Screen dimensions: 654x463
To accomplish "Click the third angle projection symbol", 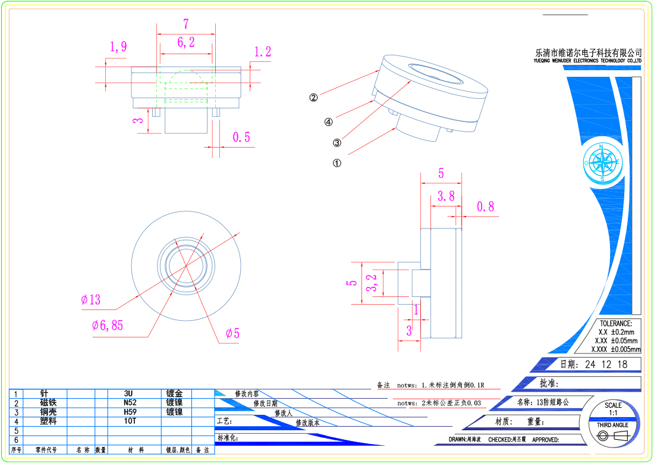I will 612,436.
